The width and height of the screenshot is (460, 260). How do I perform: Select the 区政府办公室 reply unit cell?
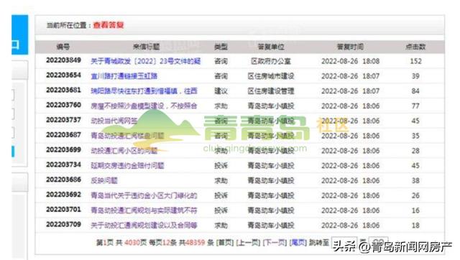pyautogui.click(x=271, y=61)
